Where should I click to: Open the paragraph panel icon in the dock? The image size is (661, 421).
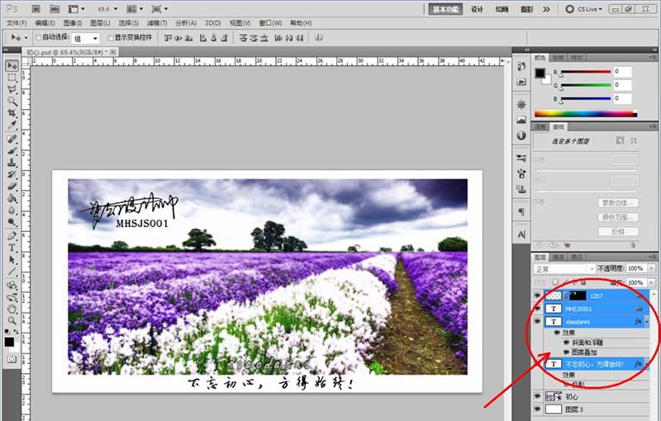[x=521, y=212]
